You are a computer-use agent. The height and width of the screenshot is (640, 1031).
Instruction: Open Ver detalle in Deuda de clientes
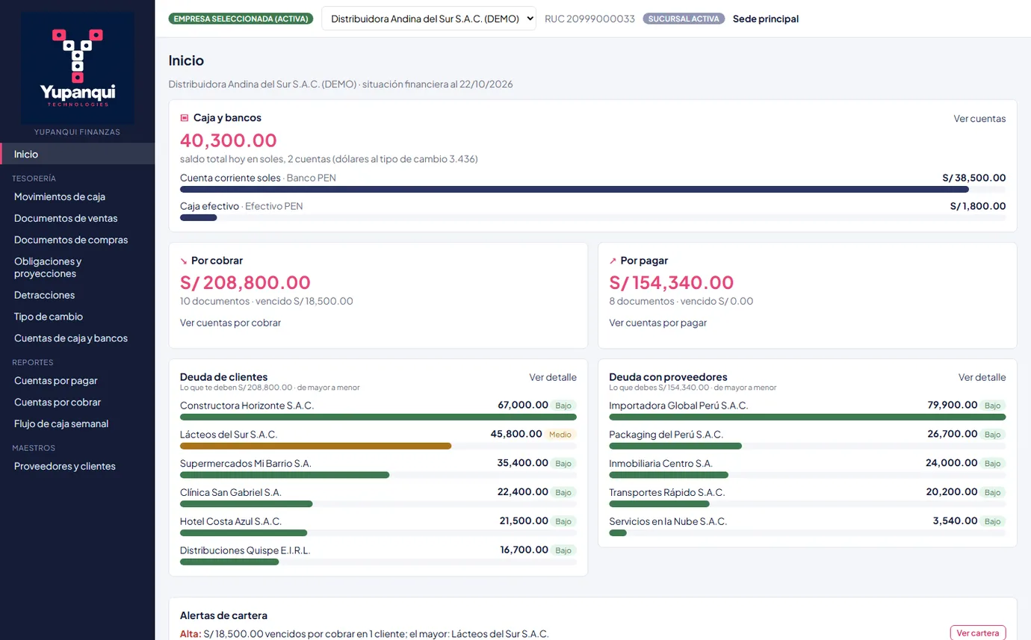(553, 377)
